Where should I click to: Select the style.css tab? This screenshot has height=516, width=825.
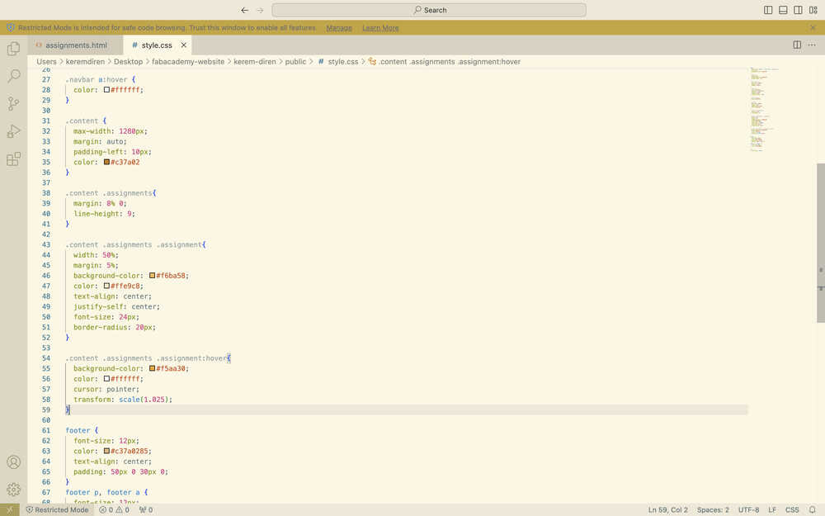pyautogui.click(x=157, y=45)
